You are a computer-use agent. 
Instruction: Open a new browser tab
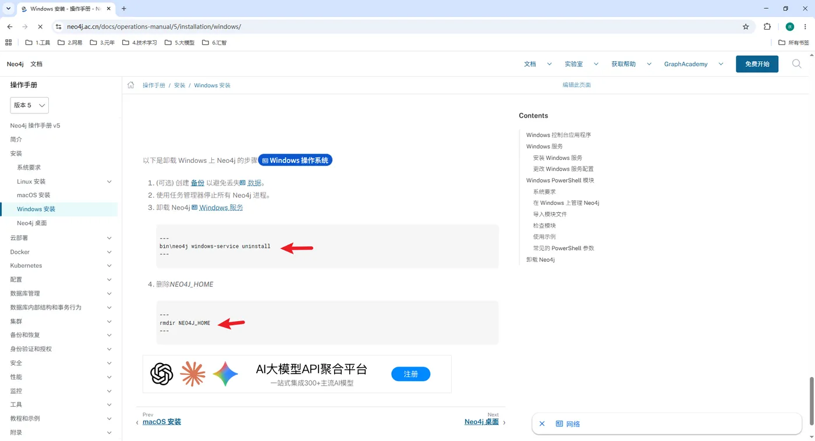click(124, 9)
